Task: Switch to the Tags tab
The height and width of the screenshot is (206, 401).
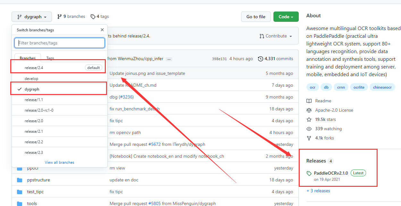Action: tap(50, 58)
